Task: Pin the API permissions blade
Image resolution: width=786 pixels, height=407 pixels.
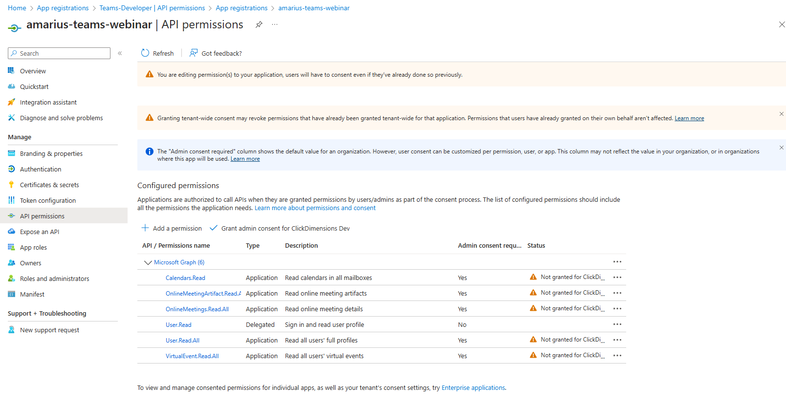Action: [x=259, y=24]
